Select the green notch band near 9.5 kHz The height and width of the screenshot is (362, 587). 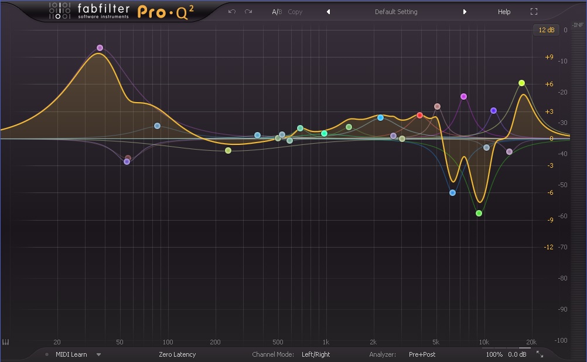tap(479, 213)
